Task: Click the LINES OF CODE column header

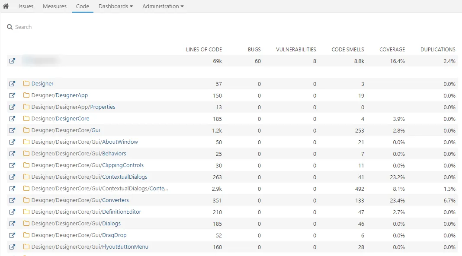Action: coord(204,49)
